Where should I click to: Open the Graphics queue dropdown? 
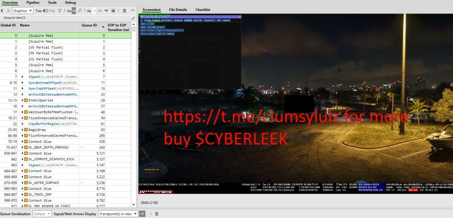pyautogui.click(x=23, y=11)
